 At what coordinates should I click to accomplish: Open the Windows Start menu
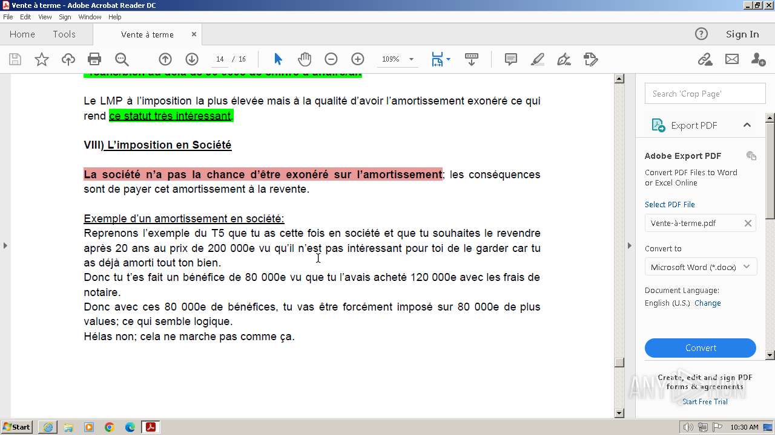click(17, 427)
